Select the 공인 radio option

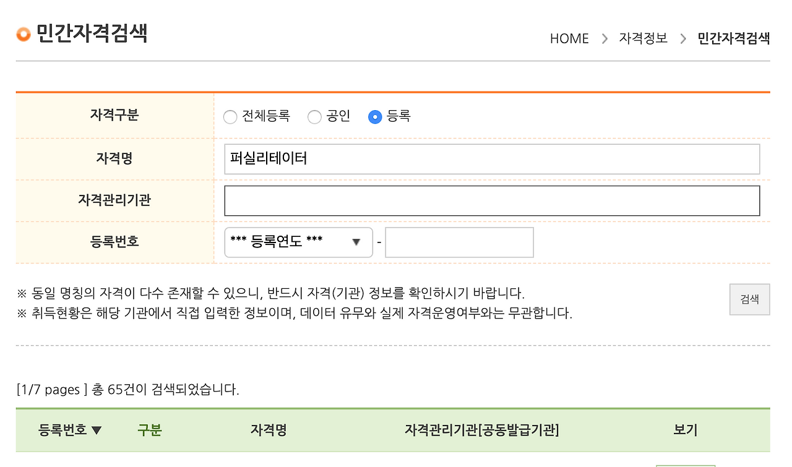pyautogui.click(x=314, y=116)
